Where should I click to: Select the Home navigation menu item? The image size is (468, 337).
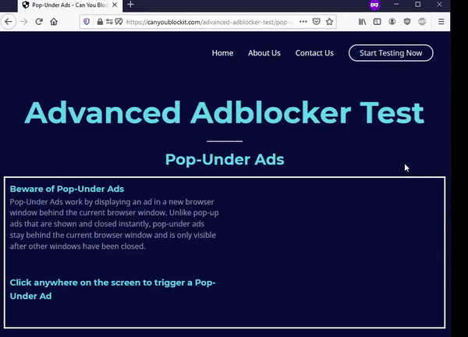tap(222, 53)
